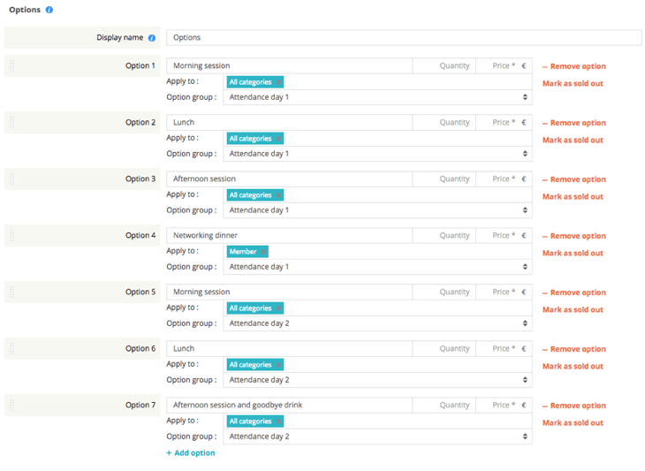Remove the All categories tag in Option 6

(278, 365)
